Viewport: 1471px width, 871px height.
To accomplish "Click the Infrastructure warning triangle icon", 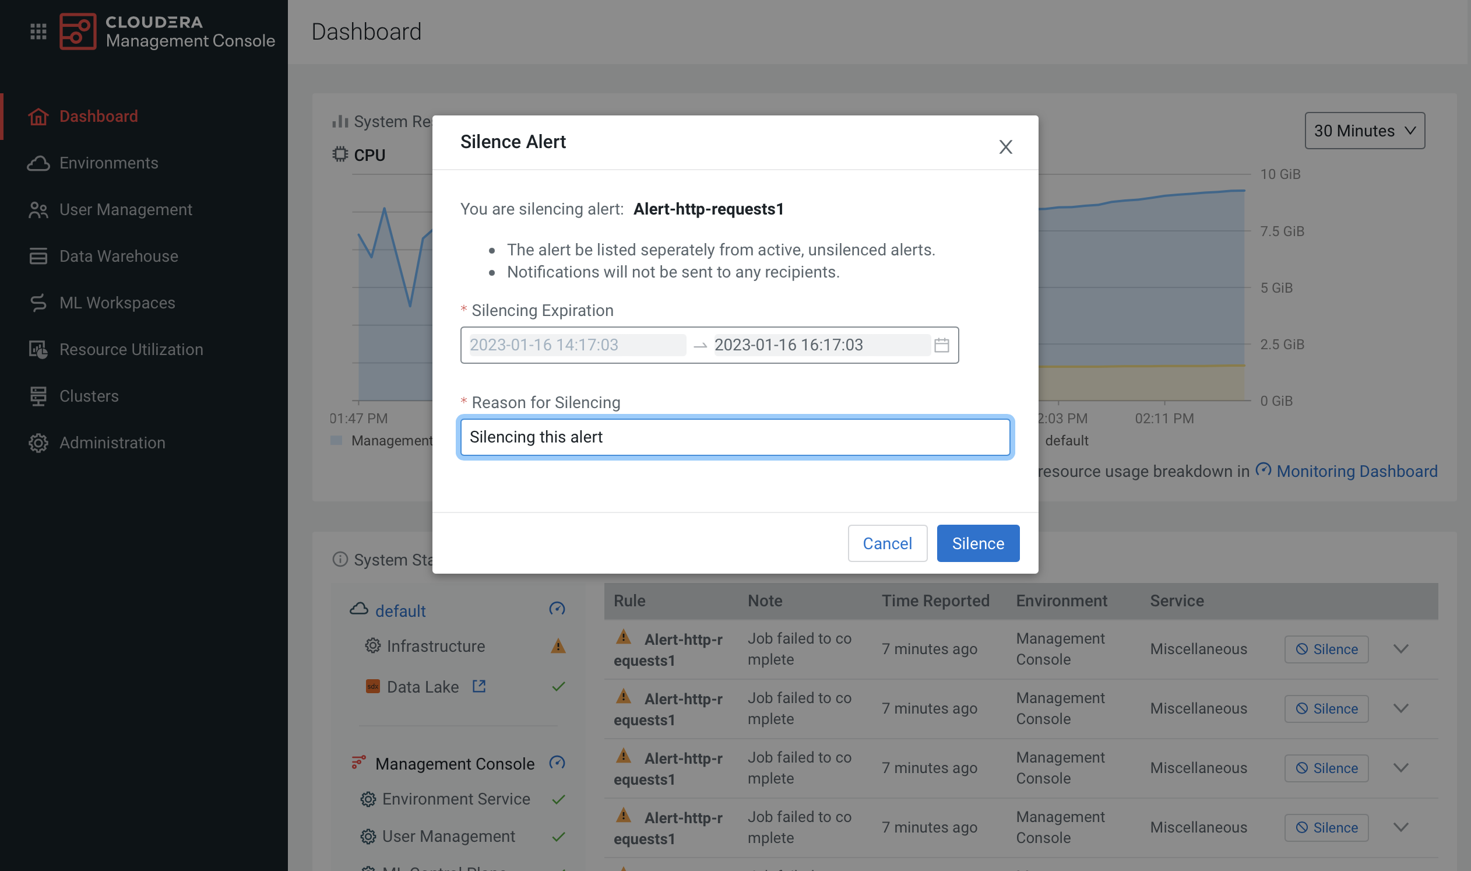I will pyautogui.click(x=558, y=646).
